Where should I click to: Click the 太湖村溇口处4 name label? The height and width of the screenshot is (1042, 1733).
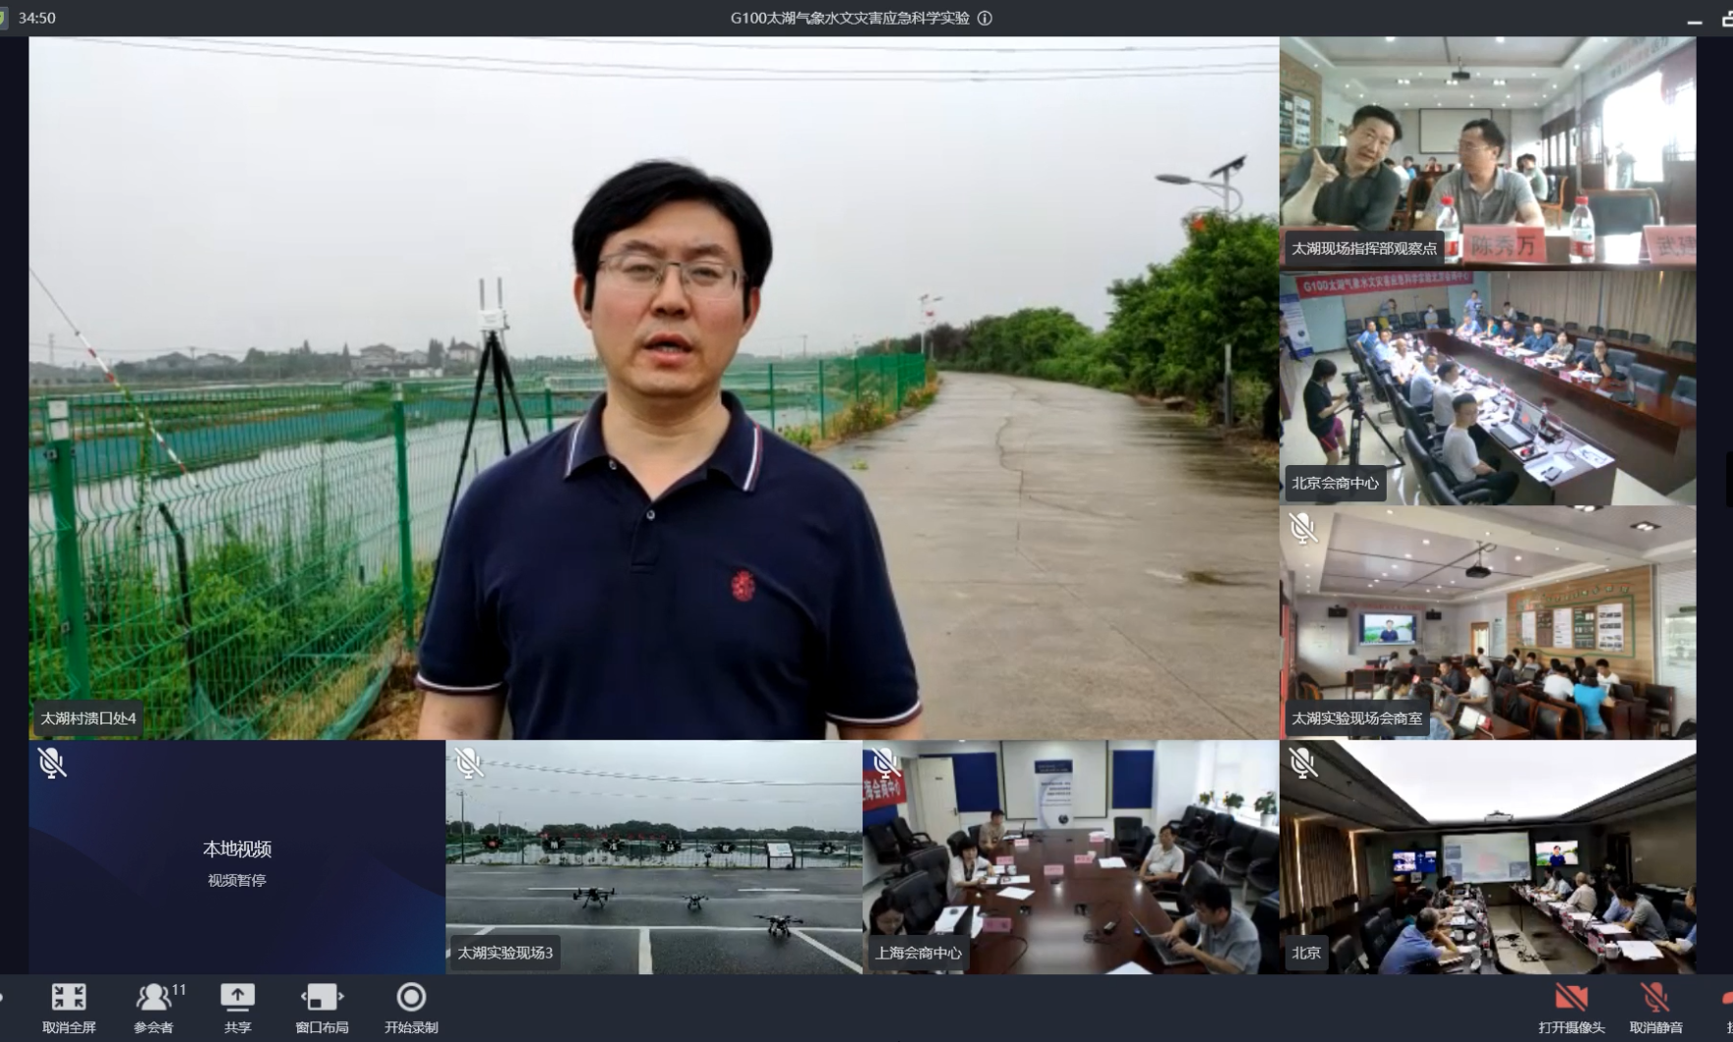pos(89,719)
